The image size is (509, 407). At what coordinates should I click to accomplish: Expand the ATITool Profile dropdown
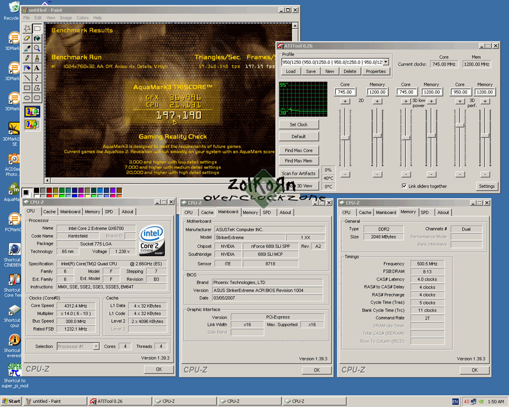[386, 62]
